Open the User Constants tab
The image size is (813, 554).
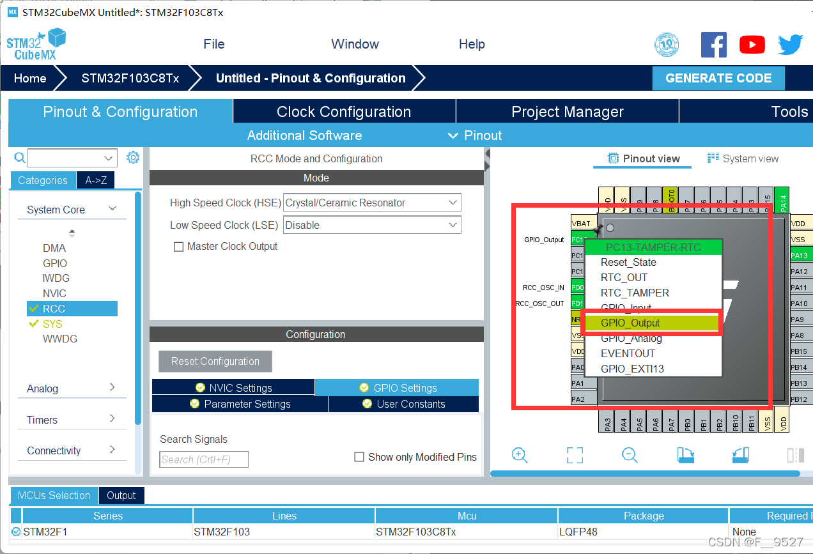click(403, 404)
